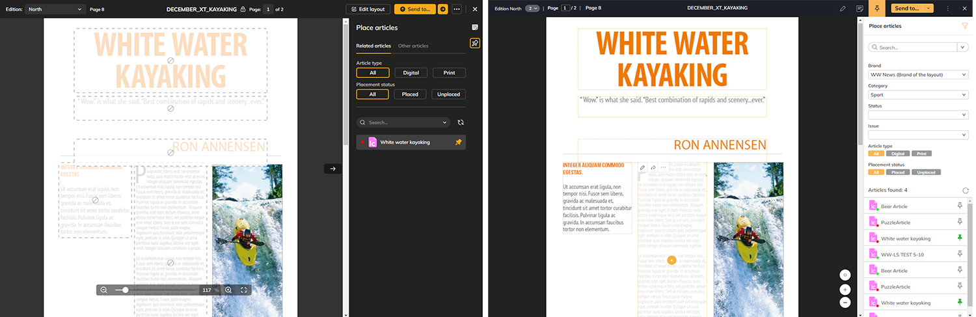Expand the chevron beside the light window search box
This screenshot has height=317, width=976.
962,47
